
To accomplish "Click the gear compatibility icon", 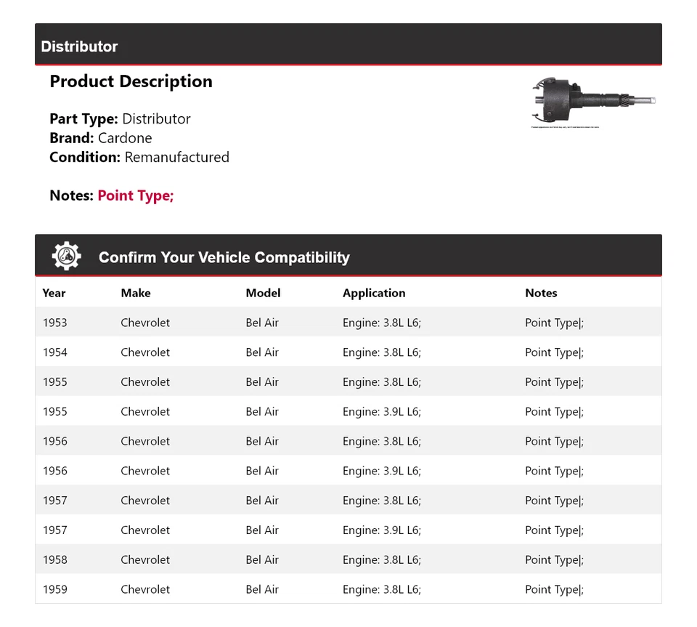I will (66, 256).
